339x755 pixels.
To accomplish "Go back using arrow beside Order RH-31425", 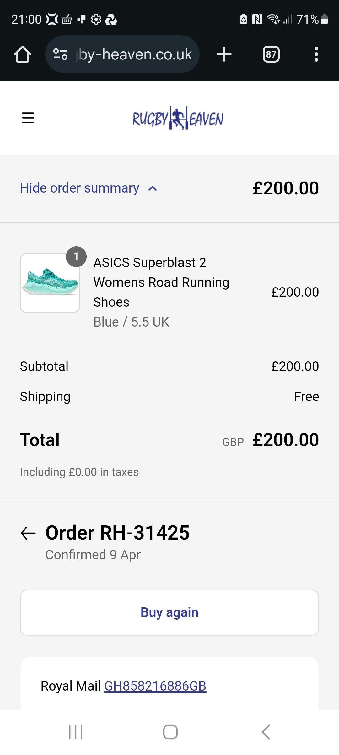I will (28, 533).
